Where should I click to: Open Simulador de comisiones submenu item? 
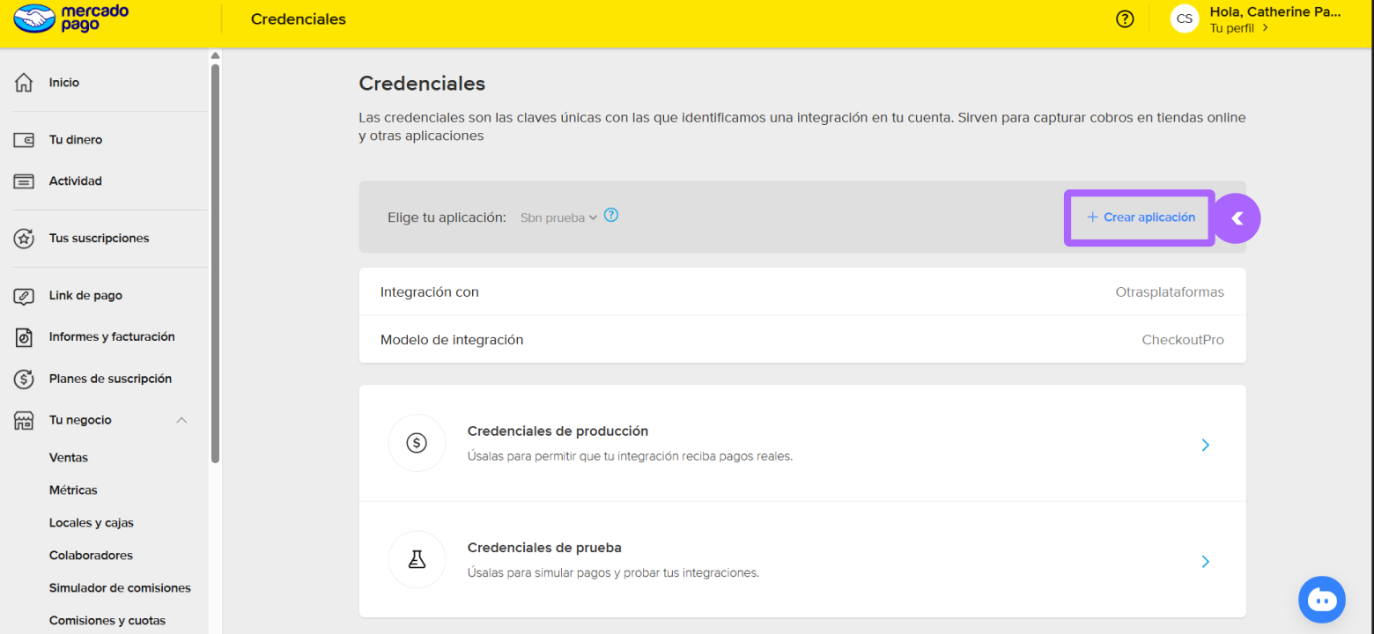pyautogui.click(x=120, y=588)
